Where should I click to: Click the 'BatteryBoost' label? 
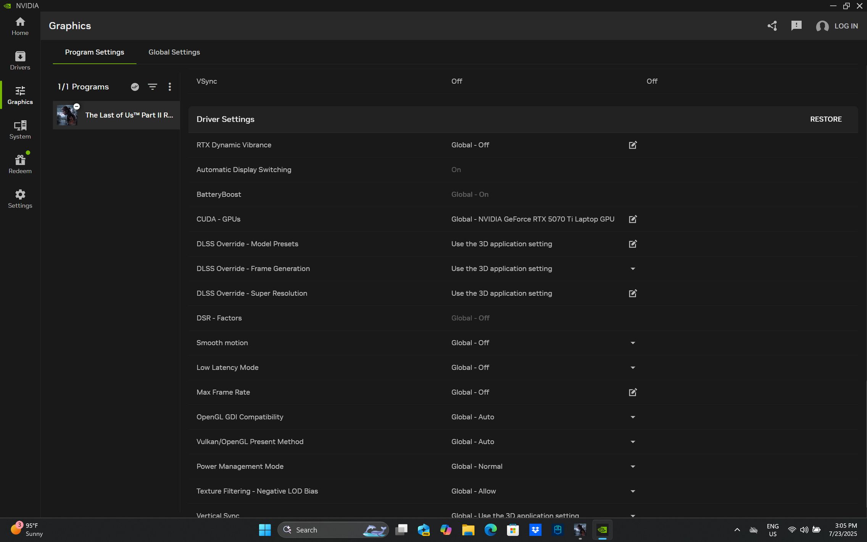(219, 194)
